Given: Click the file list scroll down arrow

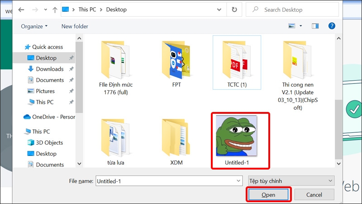Looking at the screenshot, I should (x=338, y=164).
